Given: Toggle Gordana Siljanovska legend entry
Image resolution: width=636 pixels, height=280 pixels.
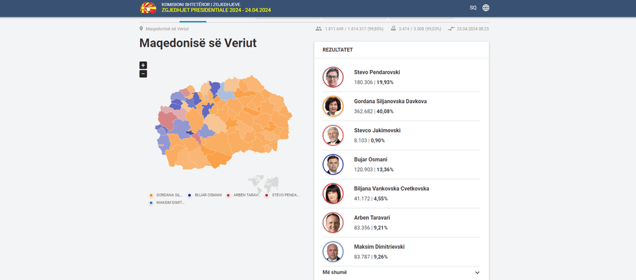Looking at the screenshot, I should [165, 195].
